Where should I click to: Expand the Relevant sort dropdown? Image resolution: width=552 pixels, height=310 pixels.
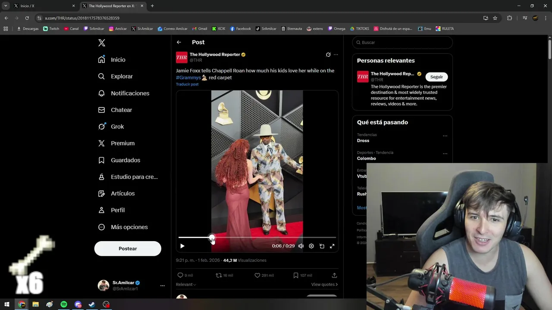tap(186, 285)
